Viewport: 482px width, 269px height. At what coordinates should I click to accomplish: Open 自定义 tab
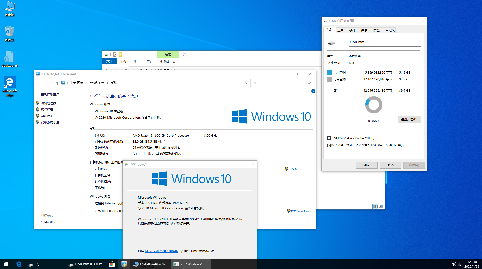pos(390,30)
